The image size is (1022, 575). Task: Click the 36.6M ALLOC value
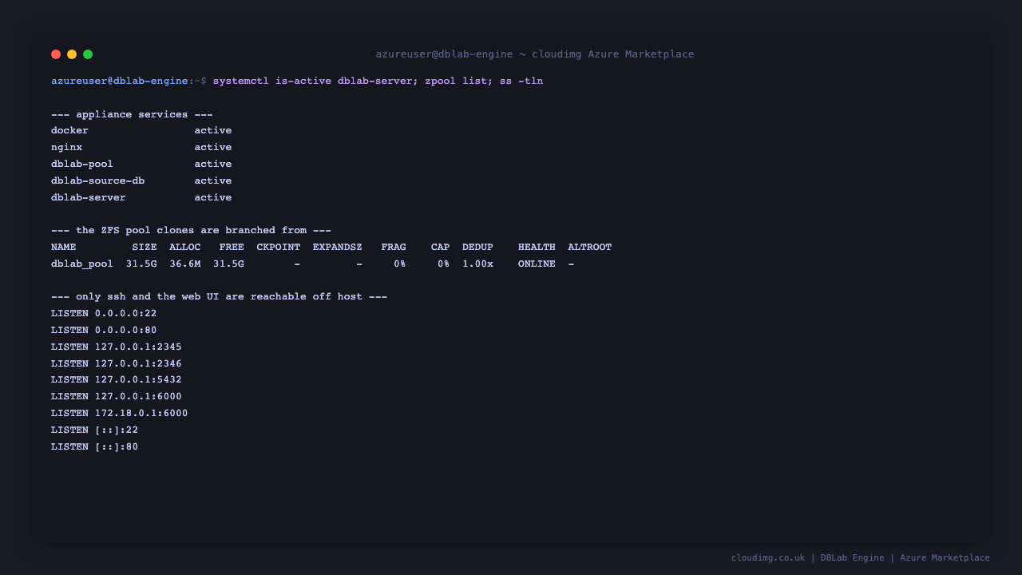[x=185, y=264]
